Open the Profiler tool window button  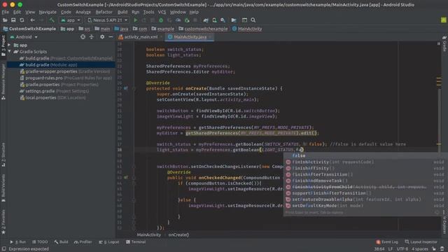coord(83,242)
